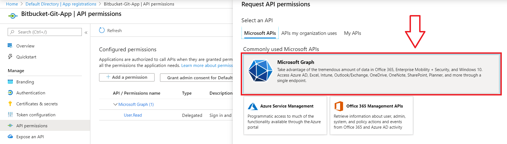Click the Expose an API cloud icon
The image size is (507, 144).
tap(10, 136)
